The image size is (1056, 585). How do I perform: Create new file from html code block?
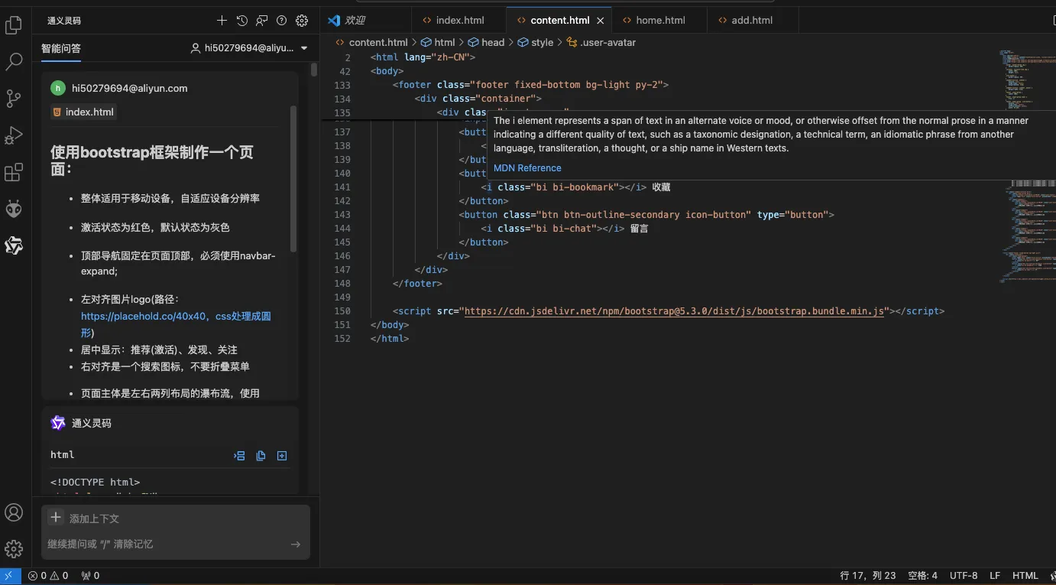pos(282,456)
